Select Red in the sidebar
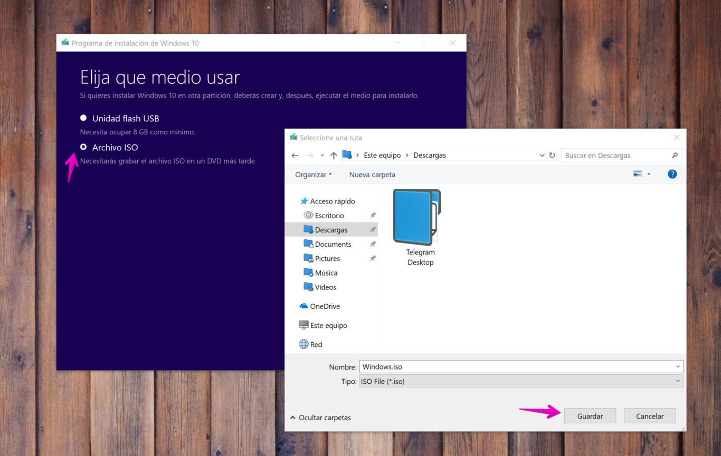721x456 pixels. coord(316,344)
